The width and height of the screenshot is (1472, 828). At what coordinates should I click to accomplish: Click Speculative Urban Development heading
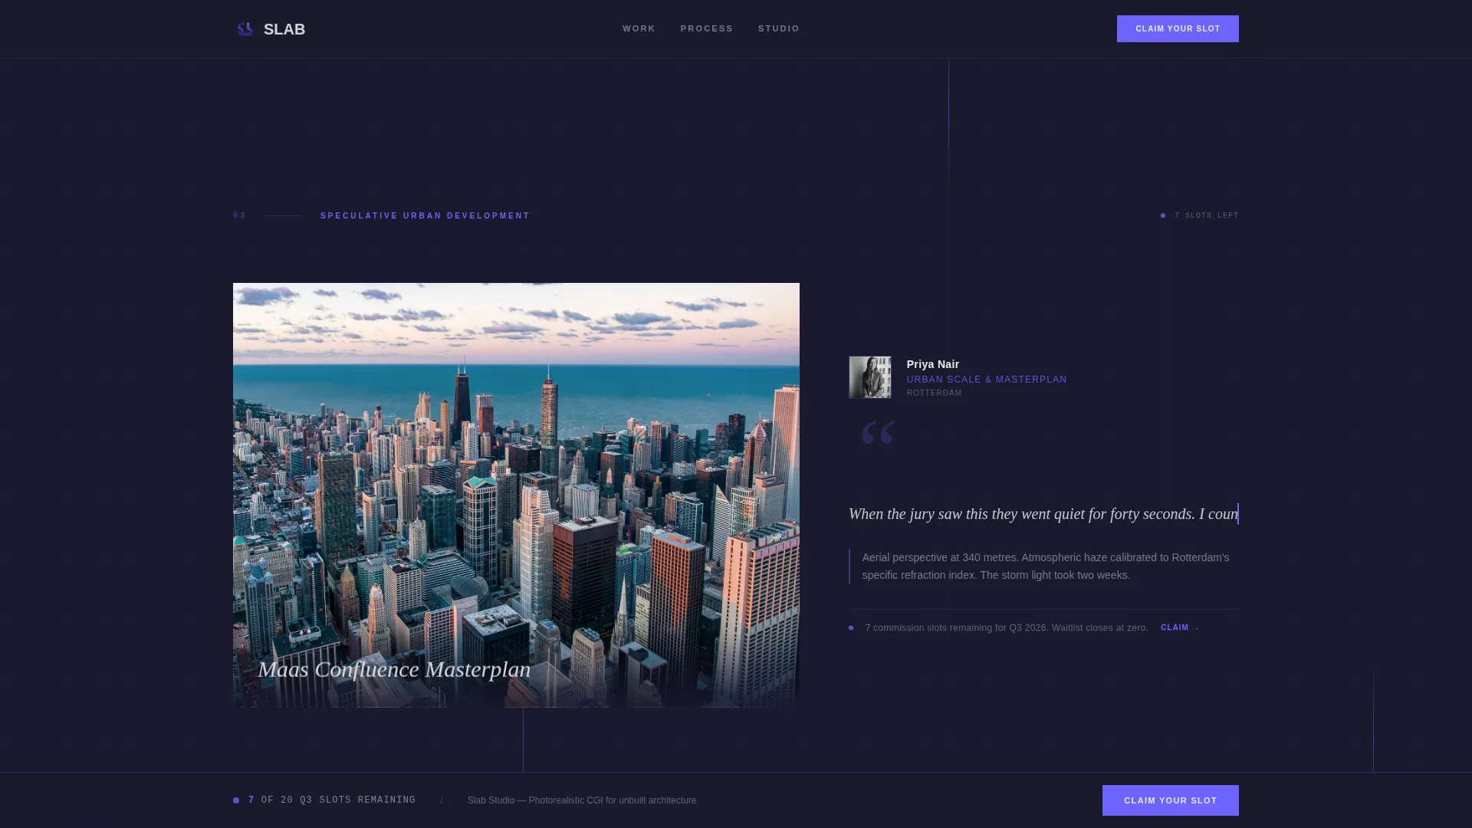pyautogui.click(x=426, y=216)
